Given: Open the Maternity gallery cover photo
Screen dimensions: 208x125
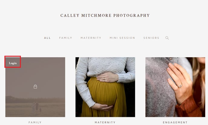Looking at the screenshot, I should (105, 87).
